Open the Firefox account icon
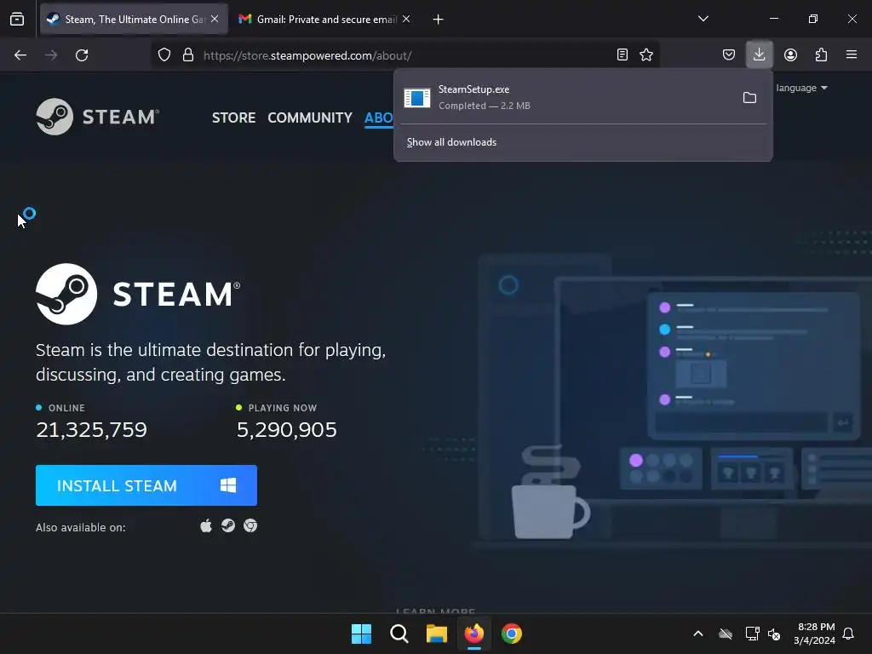Viewport: 872px width, 654px height. pyautogui.click(x=790, y=54)
